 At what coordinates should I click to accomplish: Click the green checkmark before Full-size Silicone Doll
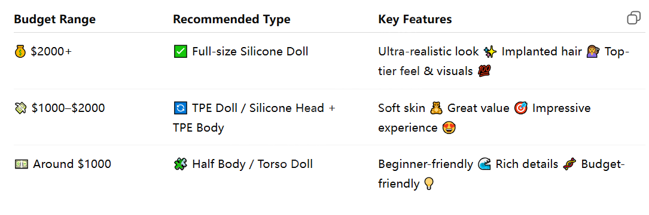point(179,52)
